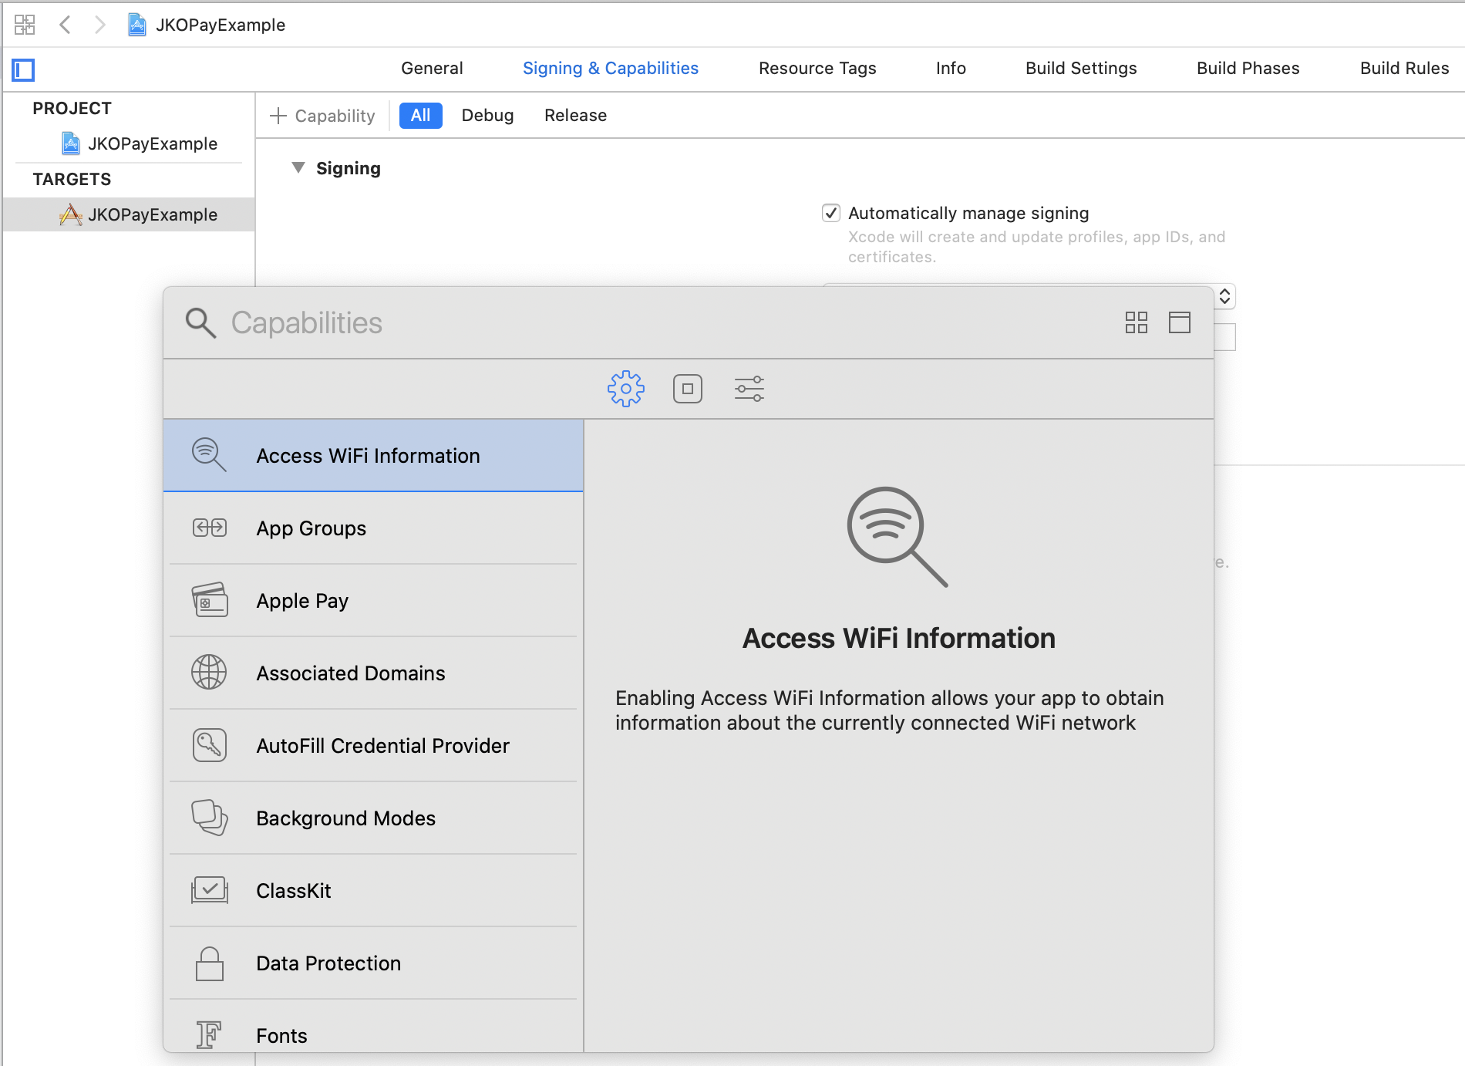
Task: Select the gear capabilities filter icon
Action: coord(626,389)
